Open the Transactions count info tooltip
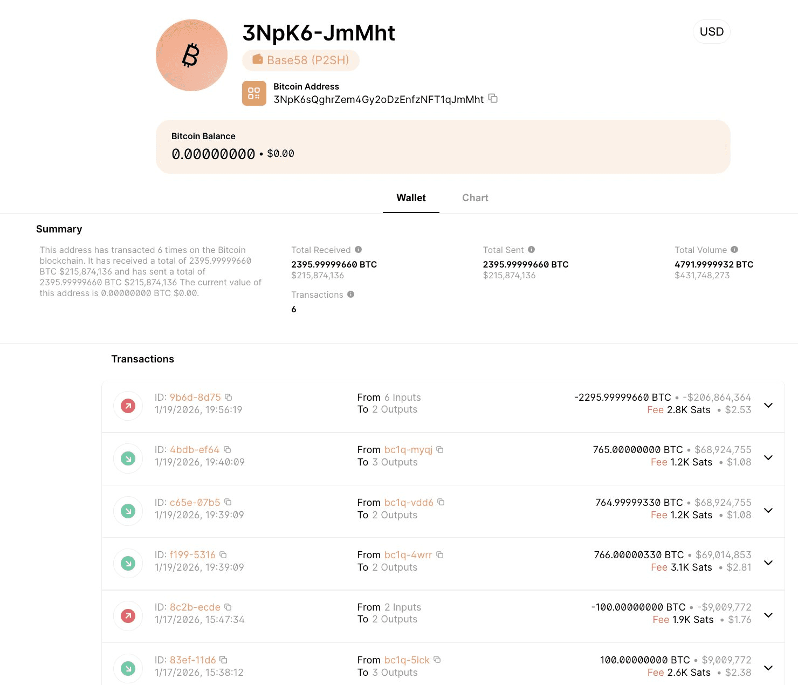This screenshot has height=685, width=798. [350, 294]
